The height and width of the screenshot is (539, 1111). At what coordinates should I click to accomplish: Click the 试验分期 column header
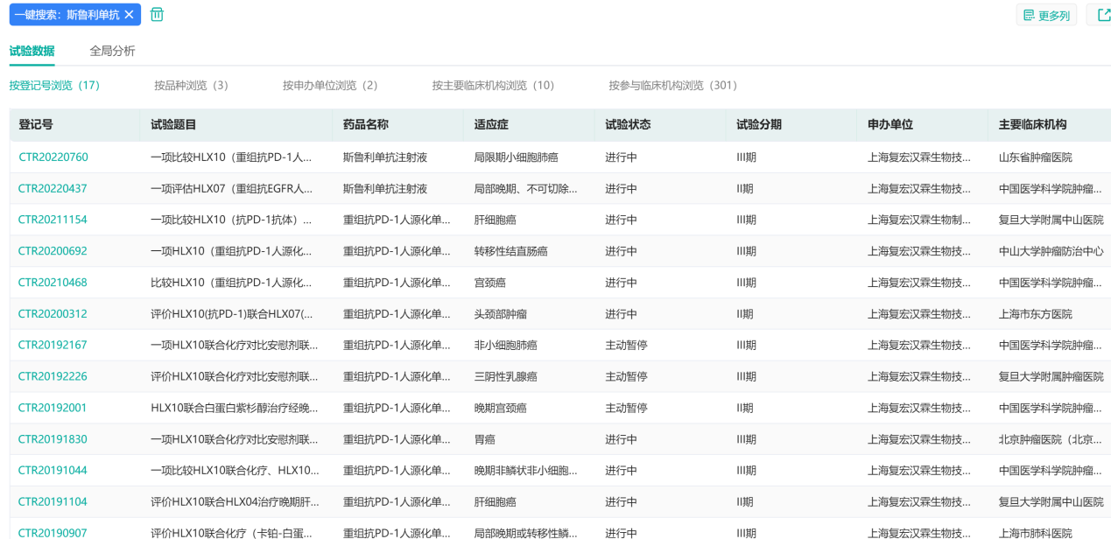[x=759, y=125]
